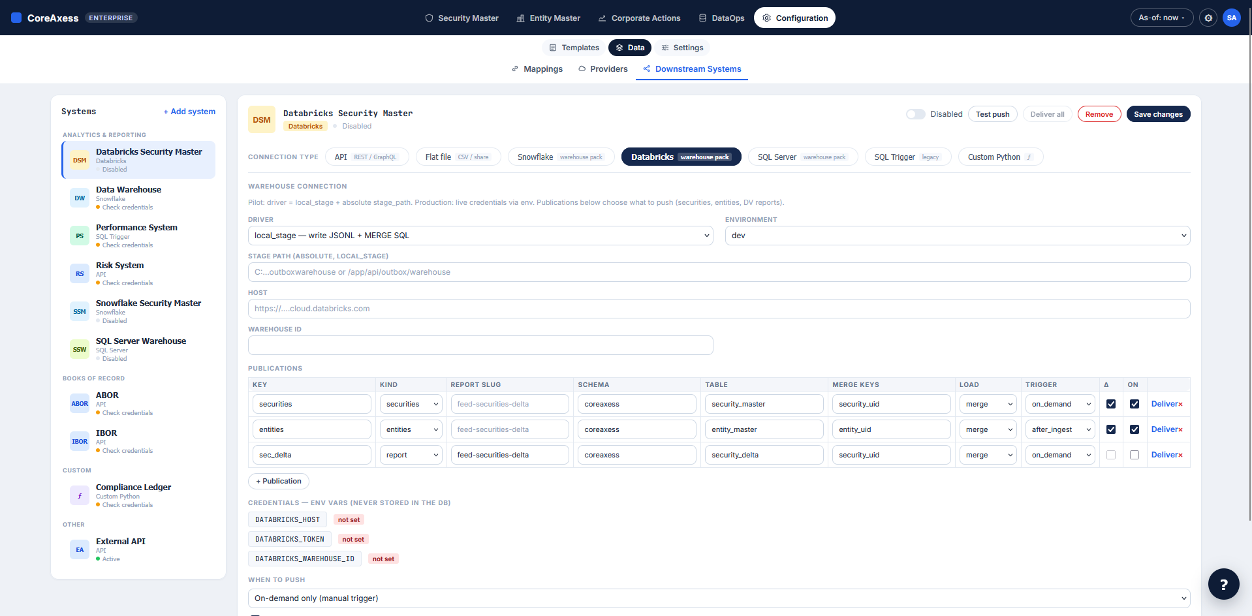
Task: Uncheck ON checkbox for entities row
Action: pyautogui.click(x=1135, y=429)
